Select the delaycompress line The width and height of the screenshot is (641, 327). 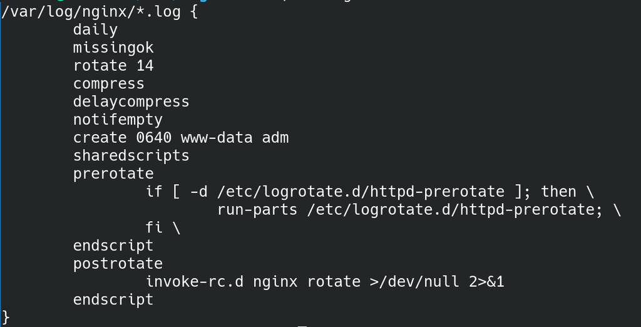(x=131, y=101)
